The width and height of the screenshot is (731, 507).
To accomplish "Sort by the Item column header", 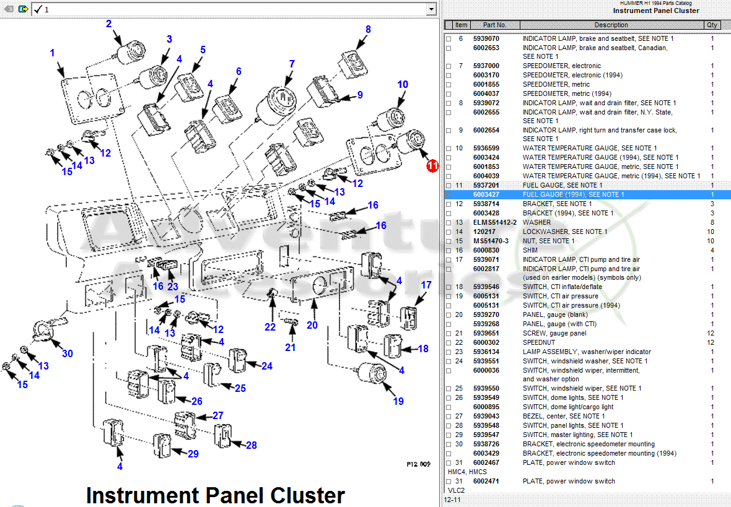I will 461,25.
